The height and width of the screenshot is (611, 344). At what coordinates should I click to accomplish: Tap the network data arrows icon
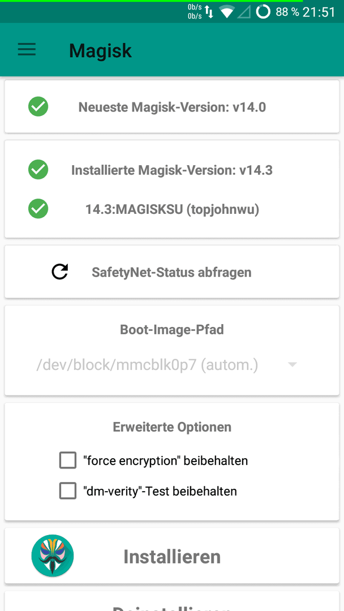click(209, 12)
